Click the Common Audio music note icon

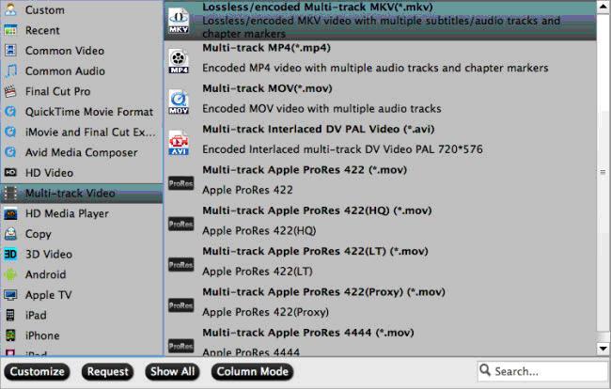tap(10, 70)
